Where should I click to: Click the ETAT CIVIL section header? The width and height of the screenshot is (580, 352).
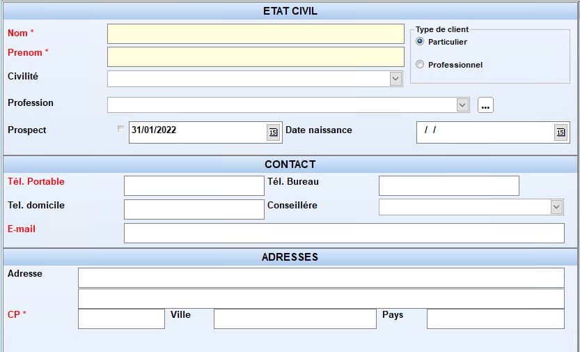click(x=290, y=11)
